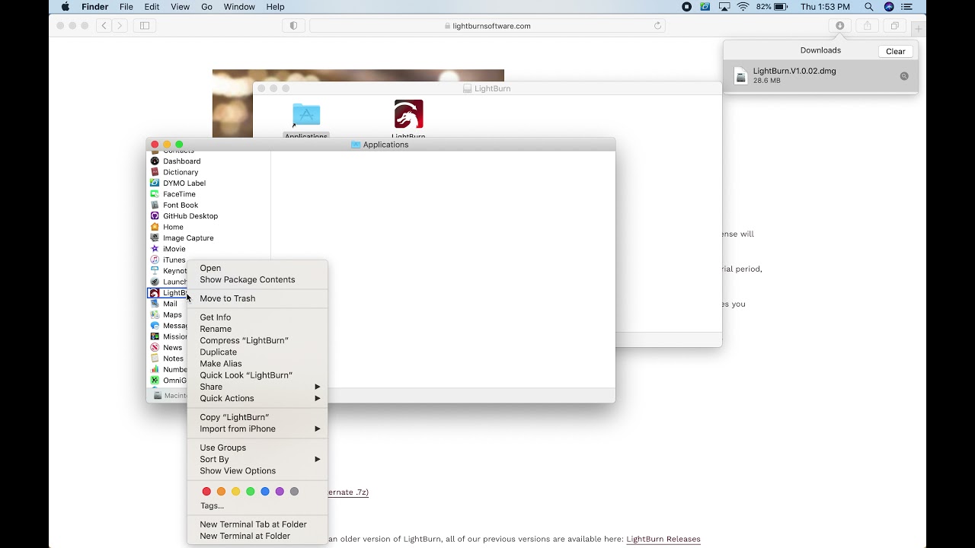Screen dimensions: 975x548
Task: Open the Finder menu in menu bar
Action: (x=95, y=7)
